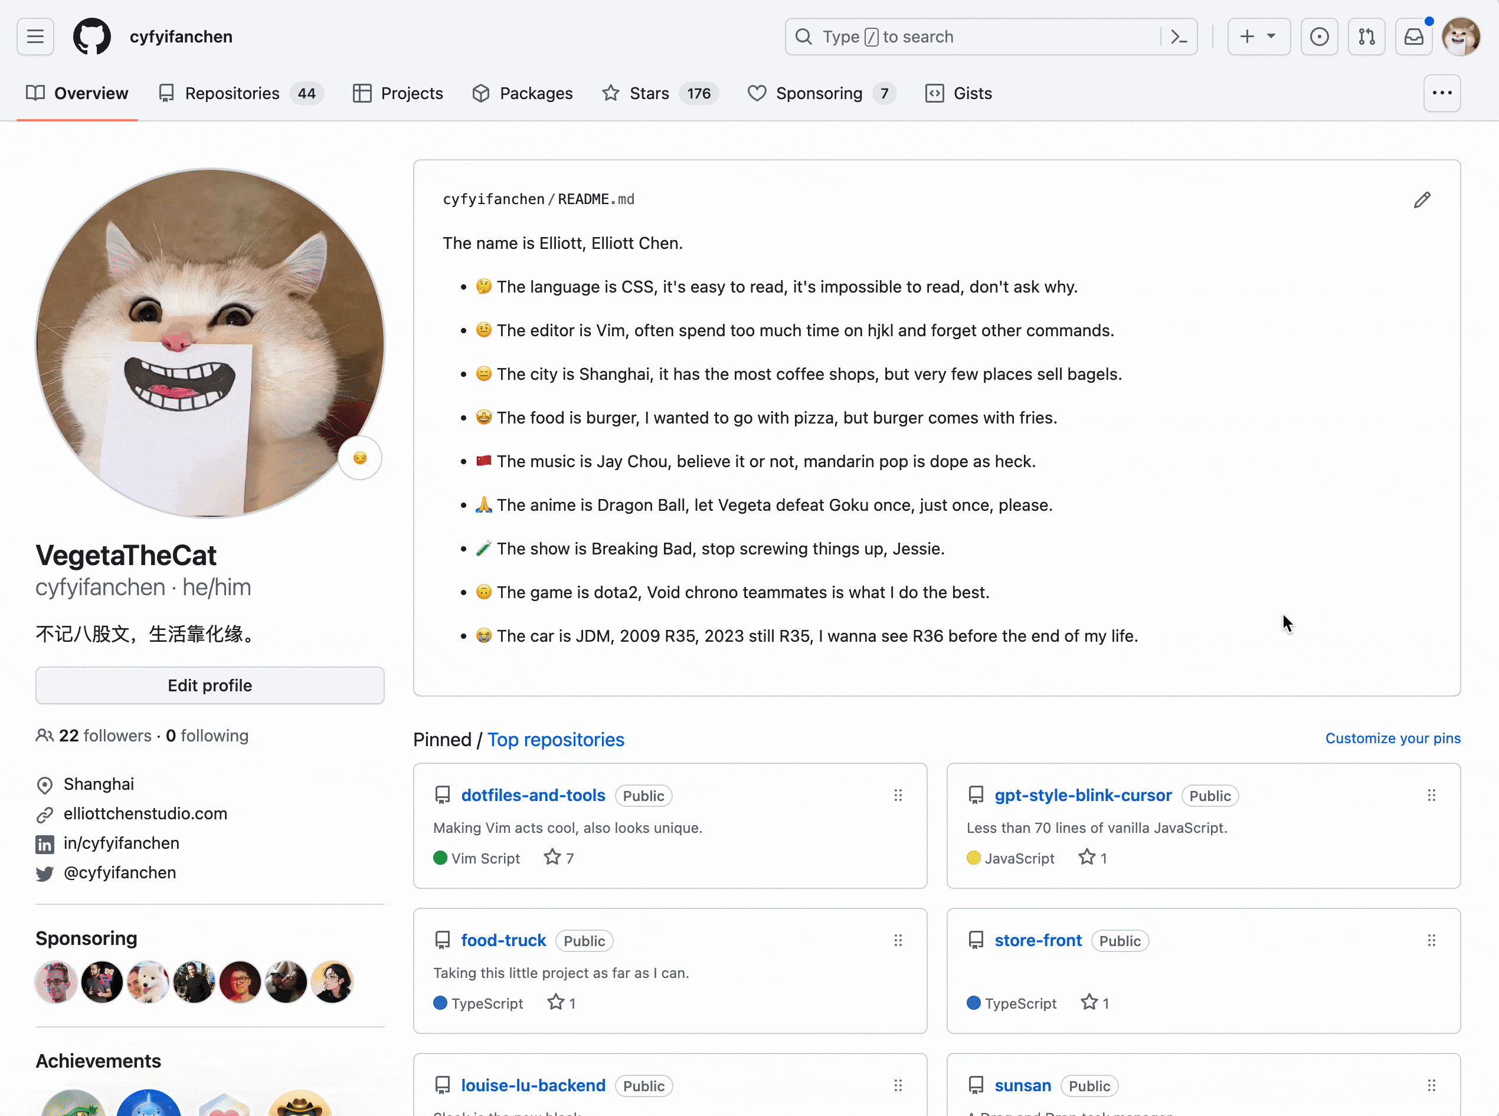The image size is (1499, 1116).
Task: Open the three-dot more options menu
Action: click(1442, 93)
